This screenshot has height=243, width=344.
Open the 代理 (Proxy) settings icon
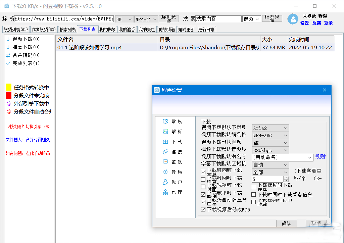point(165,192)
